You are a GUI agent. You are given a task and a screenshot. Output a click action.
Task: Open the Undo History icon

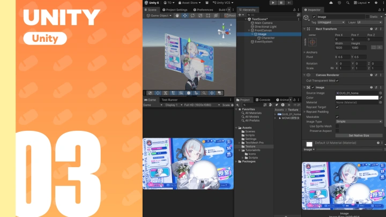pyautogui.click(x=339, y=3)
